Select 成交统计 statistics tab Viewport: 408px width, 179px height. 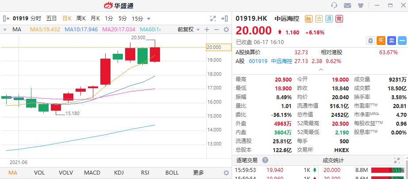(333, 160)
